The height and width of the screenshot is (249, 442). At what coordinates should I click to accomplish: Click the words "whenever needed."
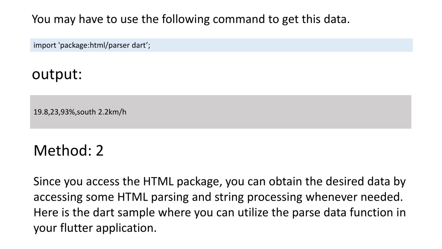(354, 197)
